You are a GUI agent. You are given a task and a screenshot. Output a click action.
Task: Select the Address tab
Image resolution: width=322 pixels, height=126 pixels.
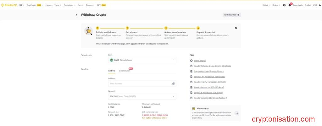(x=112, y=71)
